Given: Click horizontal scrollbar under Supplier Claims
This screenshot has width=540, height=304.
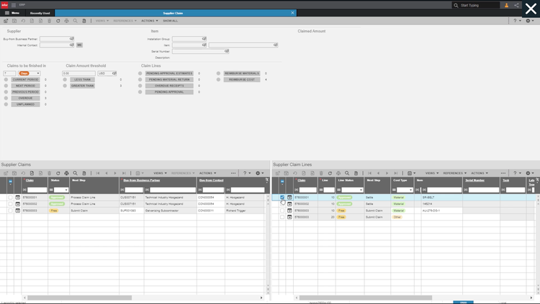Looking at the screenshot, I should pyautogui.click(x=79, y=298).
